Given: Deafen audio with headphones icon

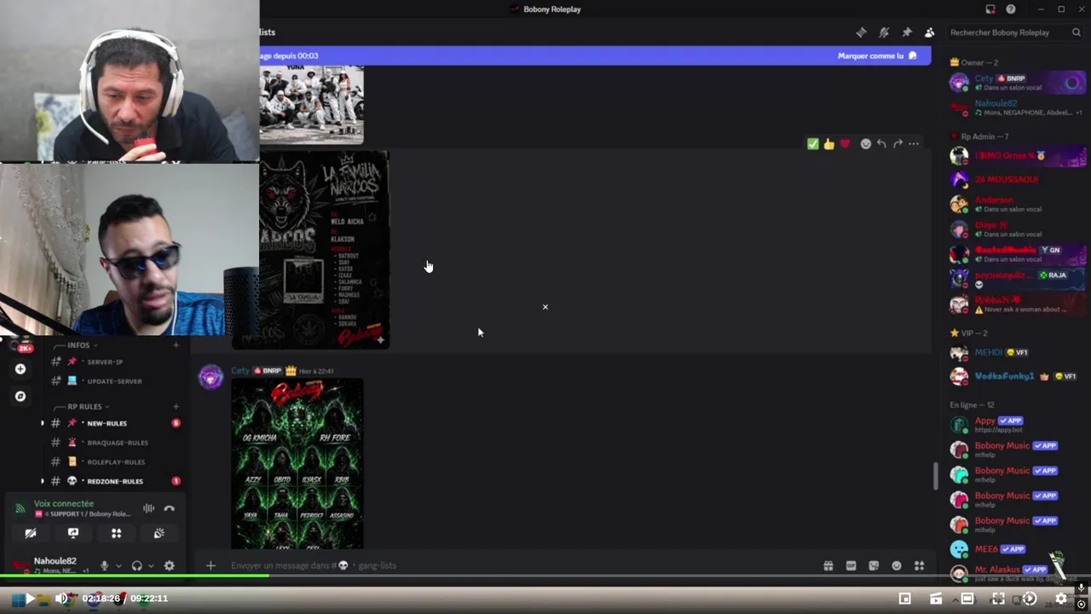Looking at the screenshot, I should coord(136,565).
